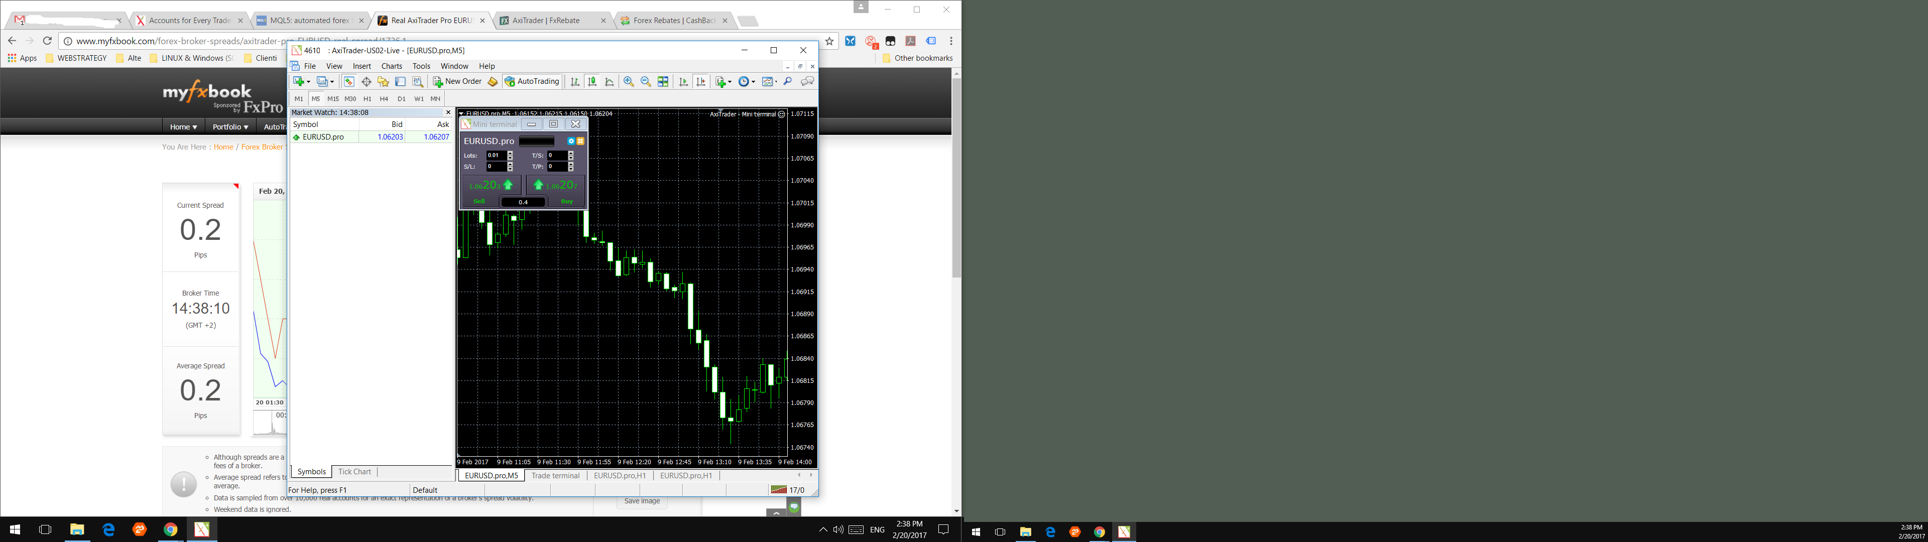Expand the Profiles dropdown arrow
The image size is (1928, 542).
[332, 82]
